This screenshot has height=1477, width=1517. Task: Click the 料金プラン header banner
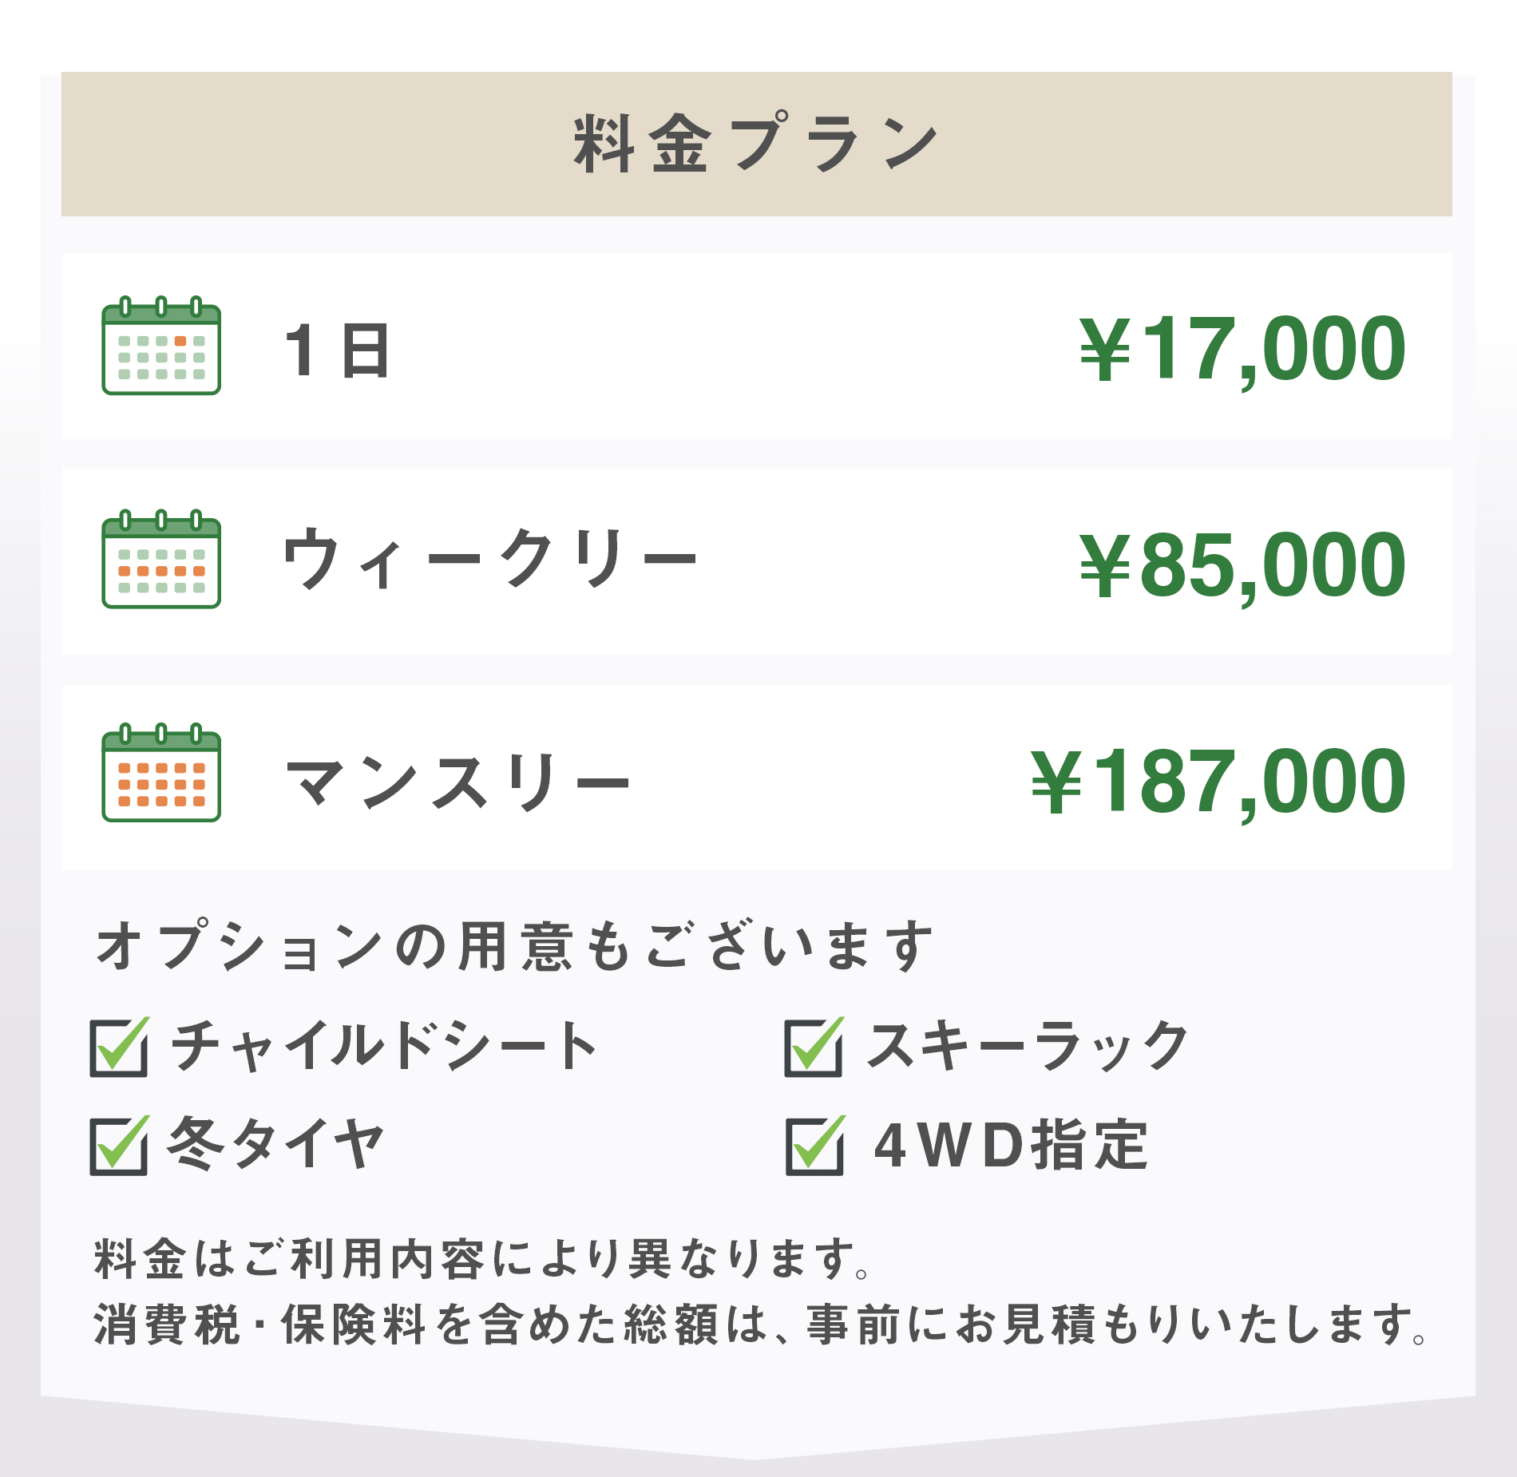click(756, 144)
